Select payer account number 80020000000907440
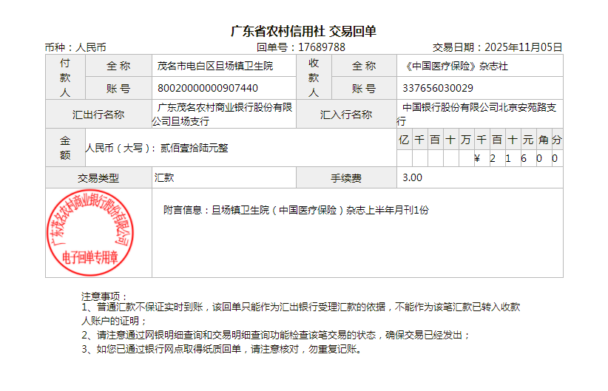The height and width of the screenshot is (391, 608). click(208, 89)
